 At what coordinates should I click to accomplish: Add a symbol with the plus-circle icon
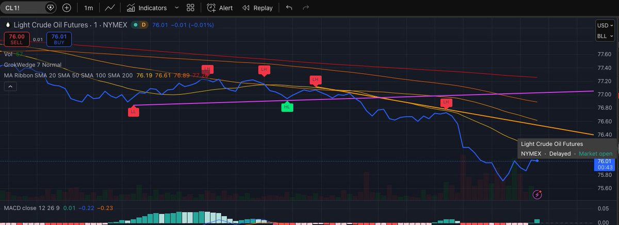tap(67, 8)
